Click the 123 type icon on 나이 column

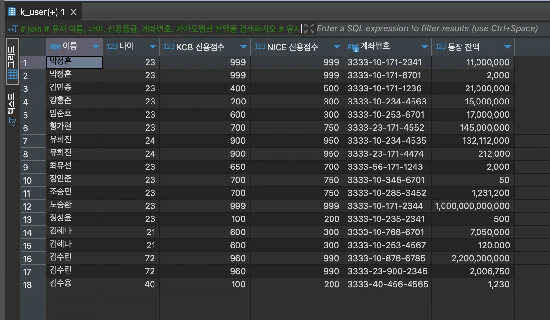click(112, 47)
